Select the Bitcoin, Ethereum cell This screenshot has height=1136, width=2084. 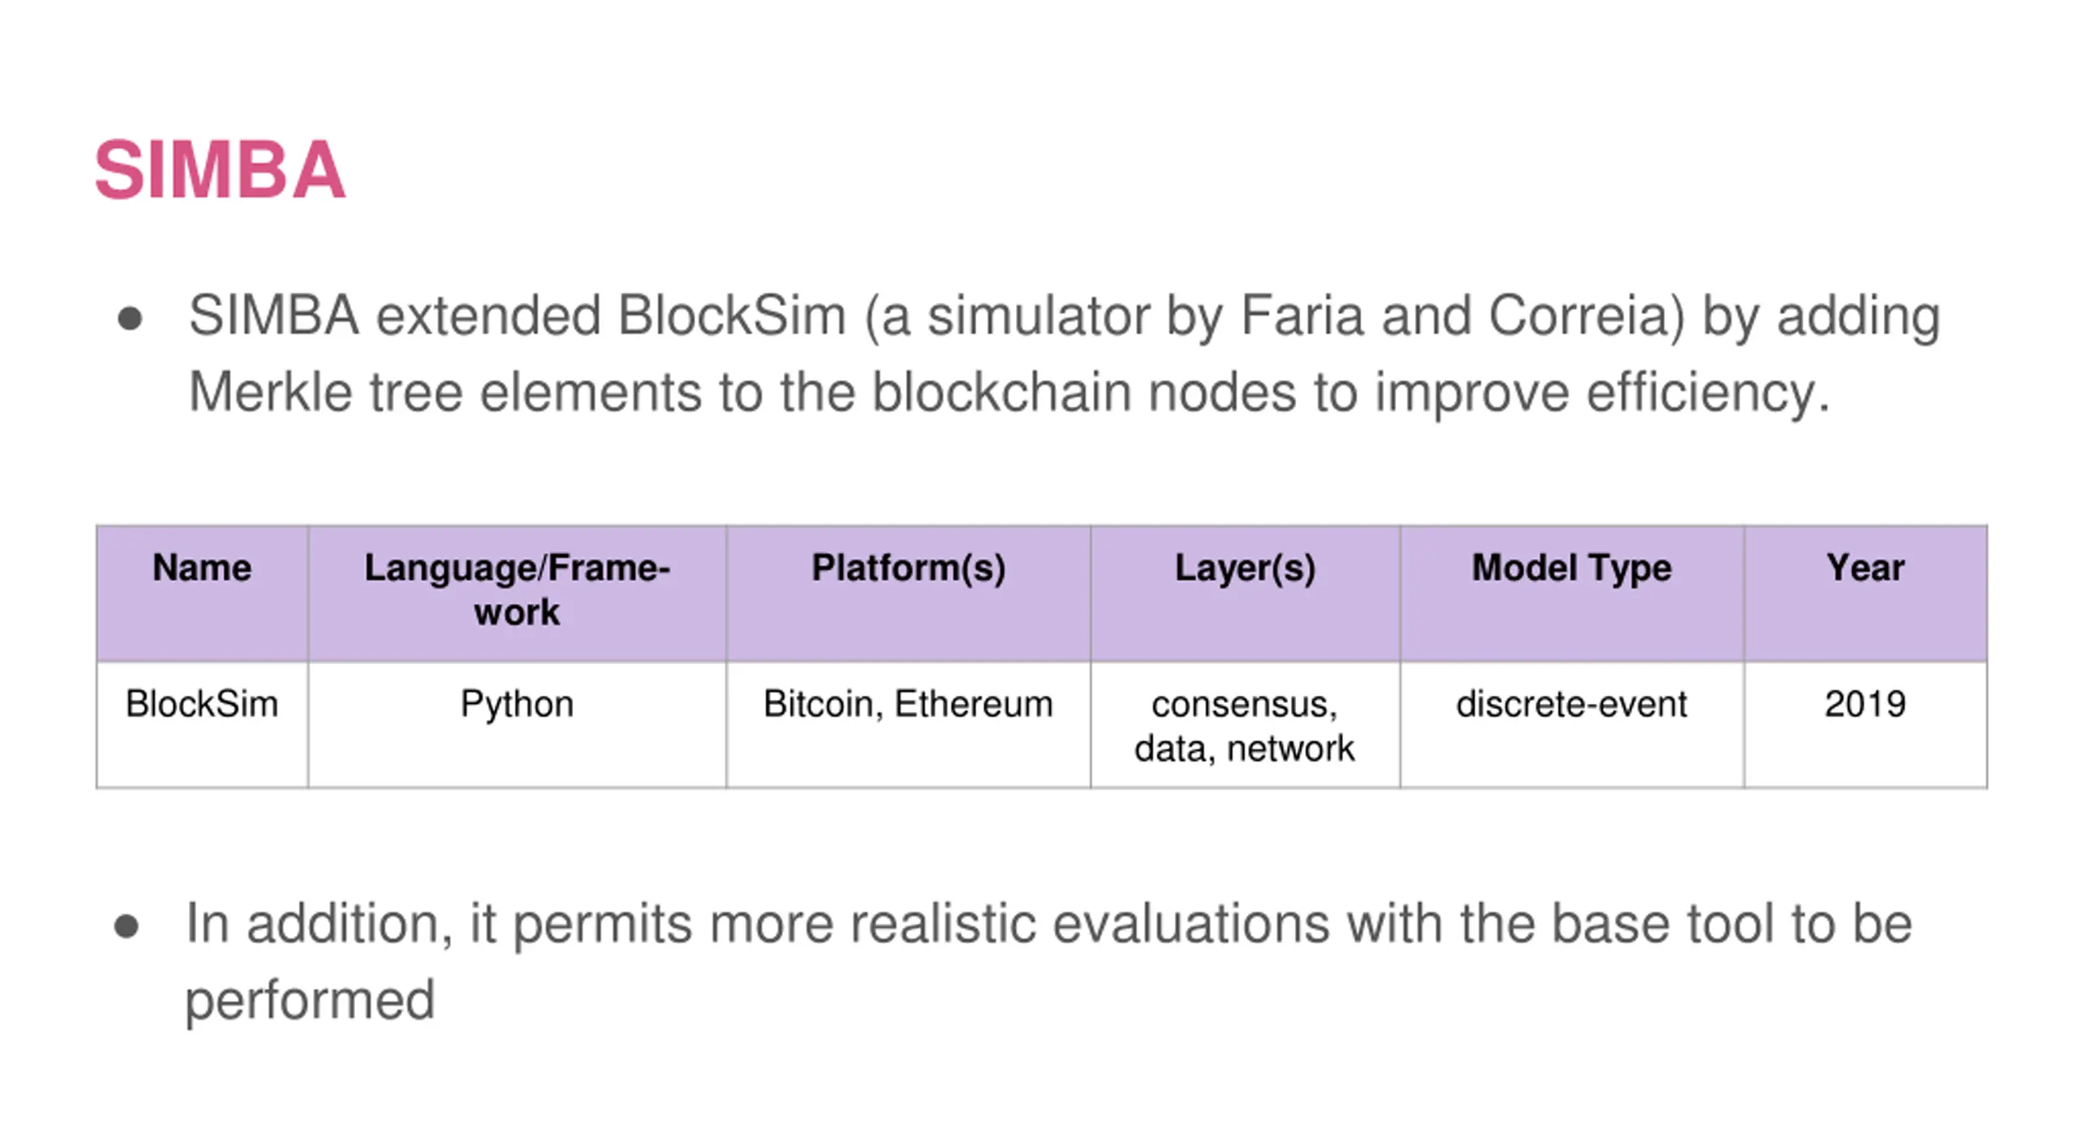click(x=908, y=725)
